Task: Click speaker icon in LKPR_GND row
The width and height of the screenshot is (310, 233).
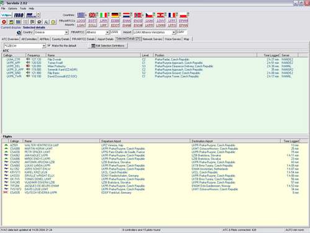Action: pos(28,73)
